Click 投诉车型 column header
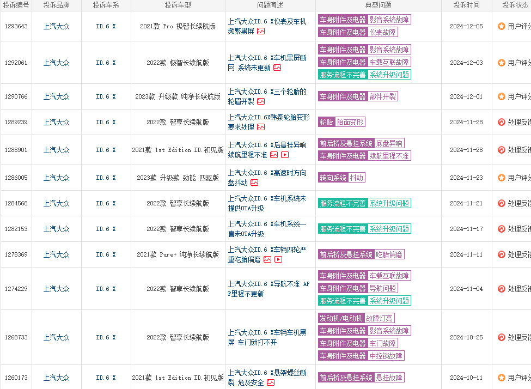Image resolution: width=531 pixels, height=389 pixels. point(178,5)
